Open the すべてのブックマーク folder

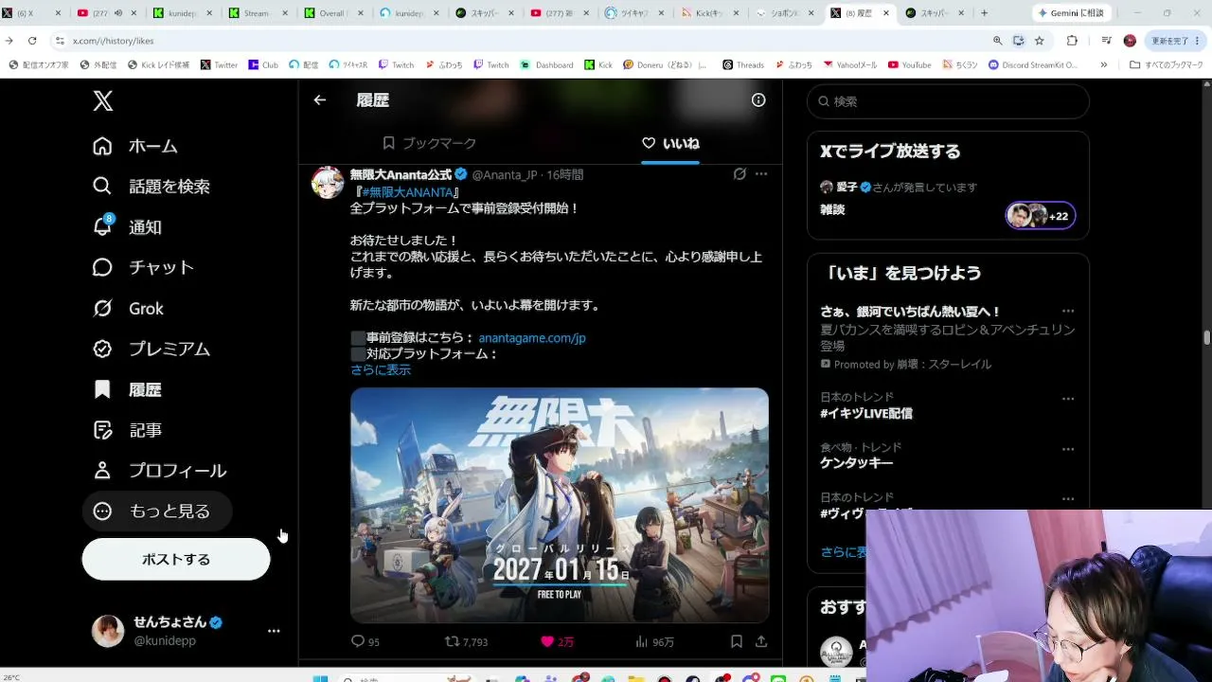tap(1165, 65)
